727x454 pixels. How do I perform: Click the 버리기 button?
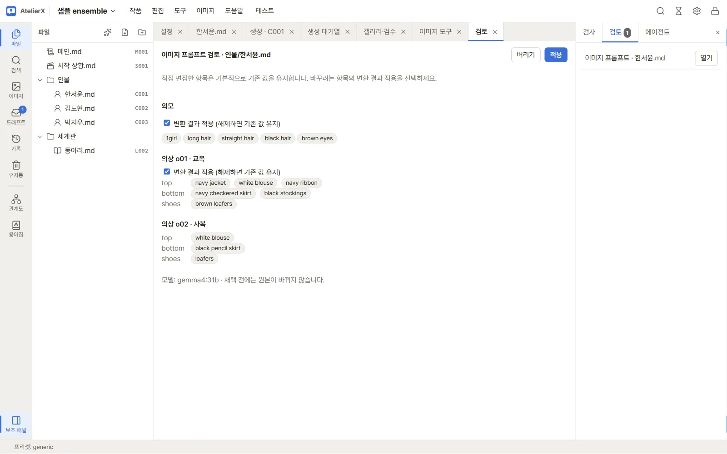(526, 55)
